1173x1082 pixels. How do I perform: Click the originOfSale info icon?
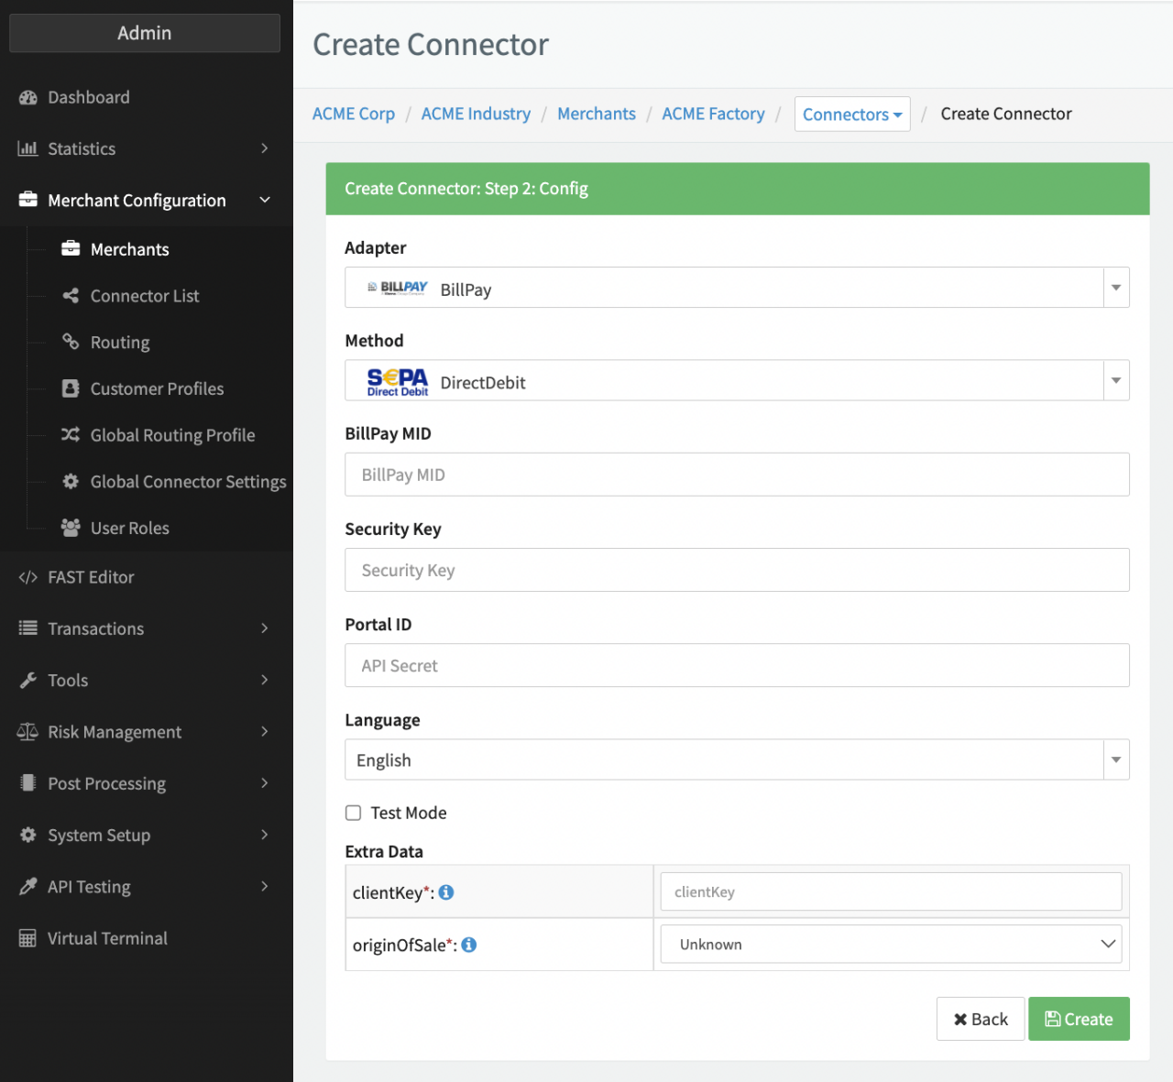click(x=469, y=945)
